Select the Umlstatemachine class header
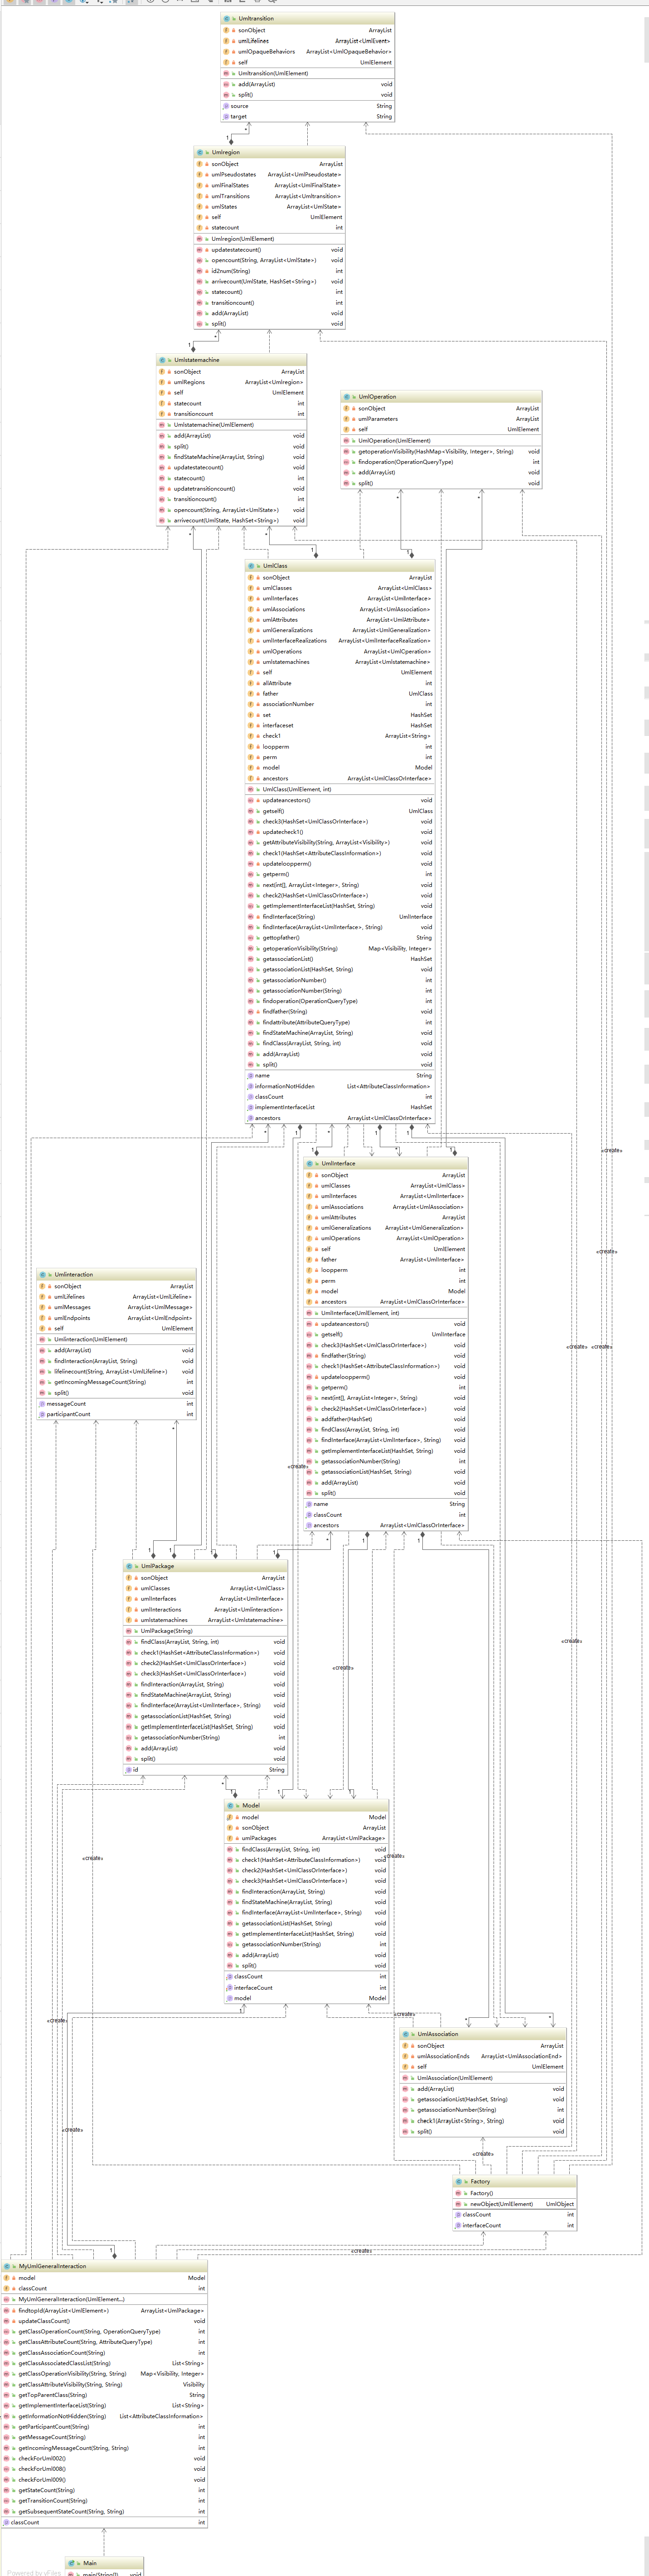The height and width of the screenshot is (2576, 649). 232,360
